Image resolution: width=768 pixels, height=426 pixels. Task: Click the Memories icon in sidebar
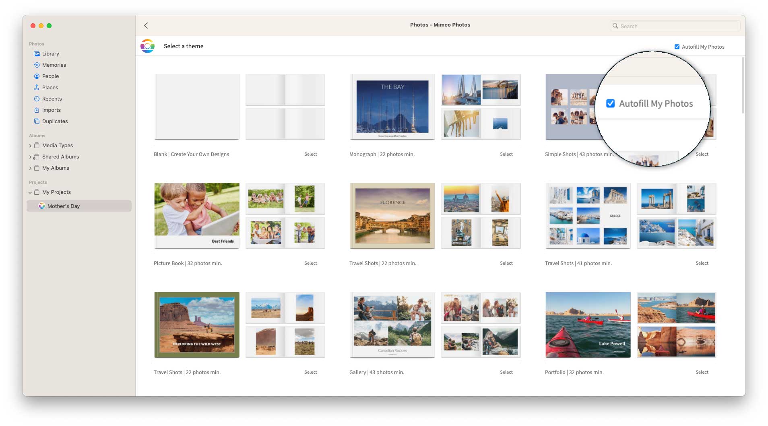[x=37, y=65]
